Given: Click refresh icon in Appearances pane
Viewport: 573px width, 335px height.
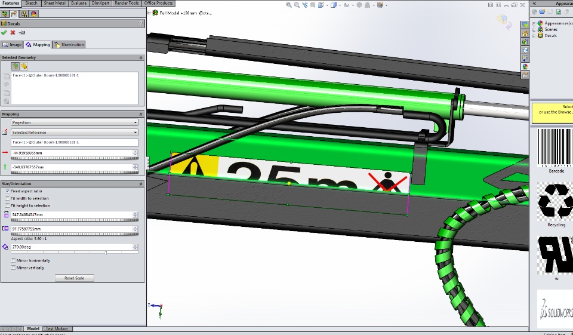Looking at the screenshot, I should (559, 12).
